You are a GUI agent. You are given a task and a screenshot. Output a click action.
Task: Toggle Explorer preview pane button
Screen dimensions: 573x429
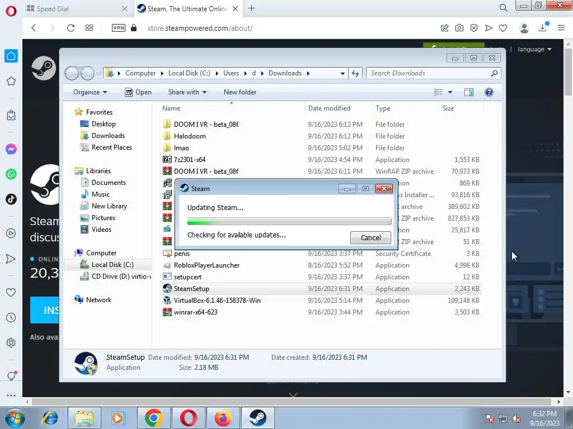[x=469, y=92]
